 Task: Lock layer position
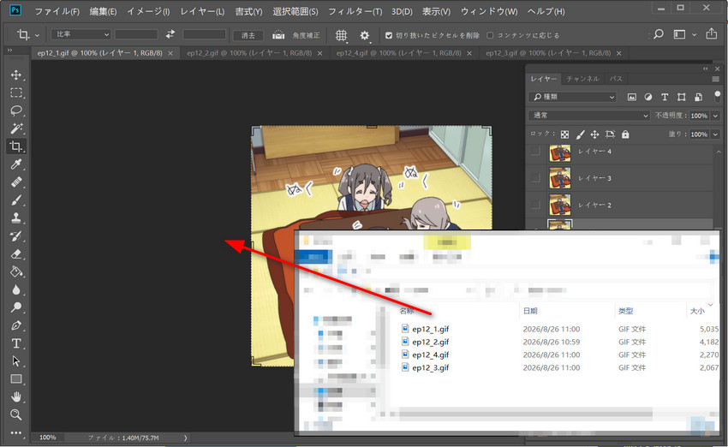pos(594,134)
